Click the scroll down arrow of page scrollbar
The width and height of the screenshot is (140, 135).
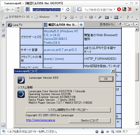(x=137, y=123)
